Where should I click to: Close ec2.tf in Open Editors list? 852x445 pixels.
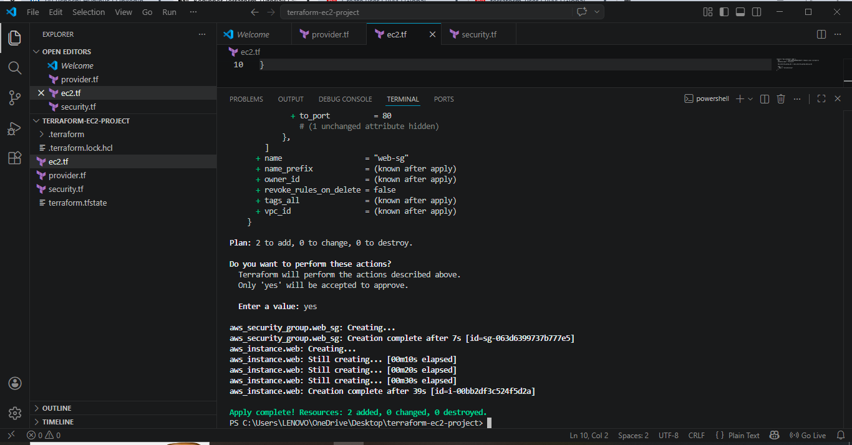click(x=41, y=93)
